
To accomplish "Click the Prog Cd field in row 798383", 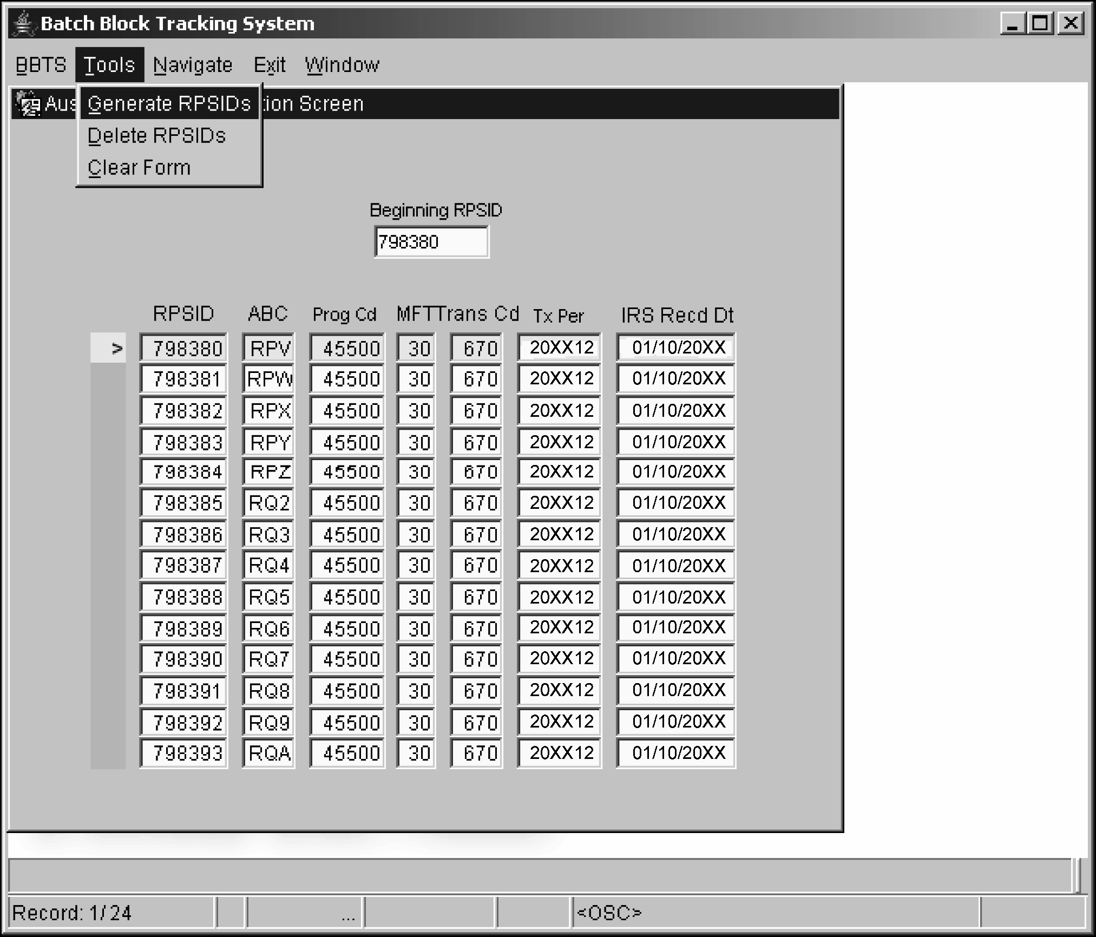I will (347, 443).
